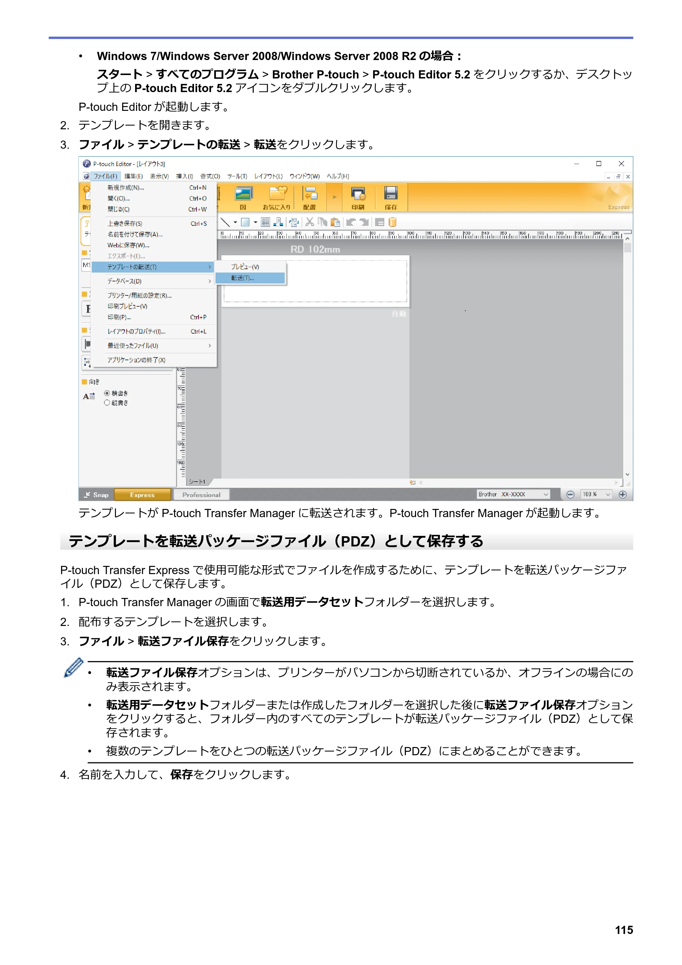Insert a table with the grid icon
The width and height of the screenshot is (682, 965).
point(266,222)
